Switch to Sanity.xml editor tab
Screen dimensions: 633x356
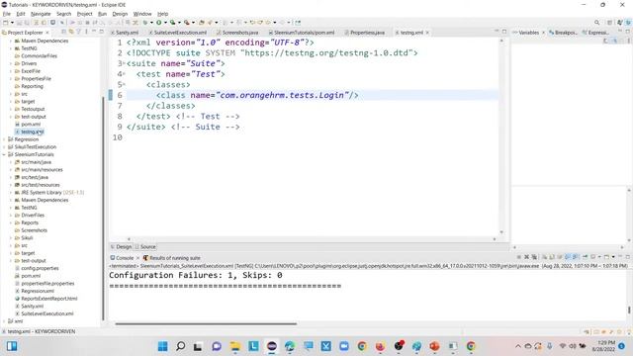pos(125,33)
